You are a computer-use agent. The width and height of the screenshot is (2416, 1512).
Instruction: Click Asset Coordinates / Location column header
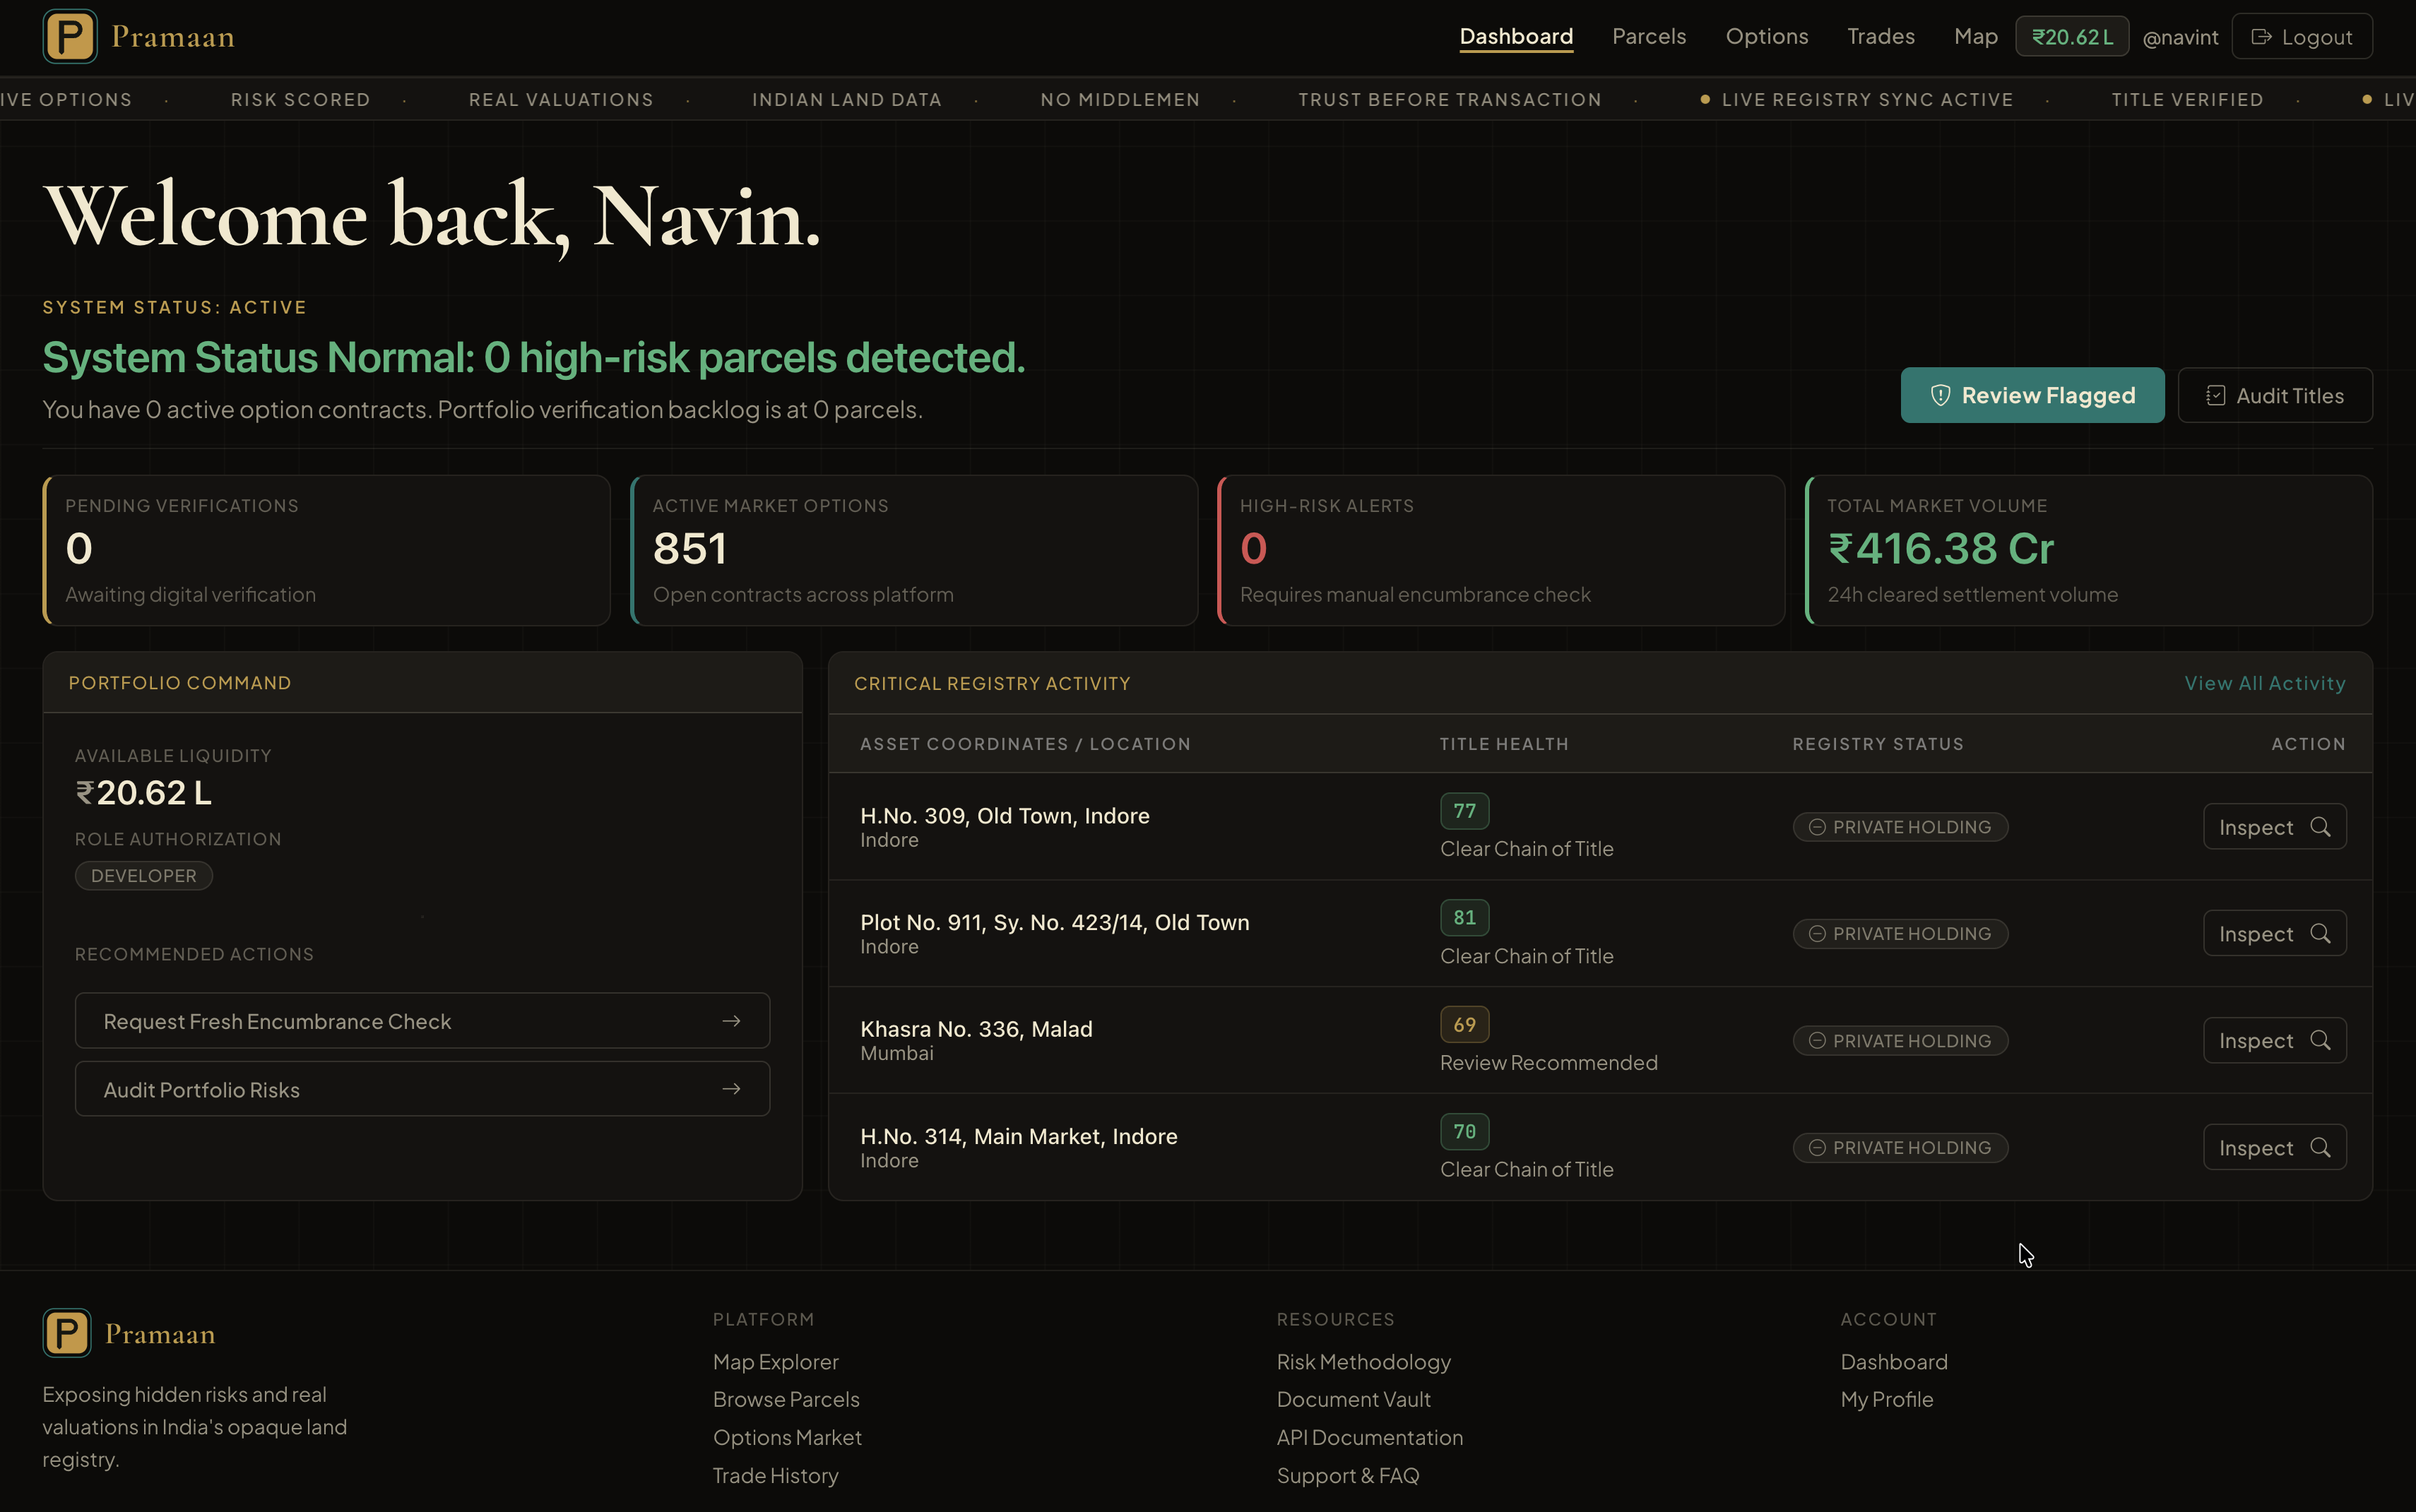tap(1025, 744)
